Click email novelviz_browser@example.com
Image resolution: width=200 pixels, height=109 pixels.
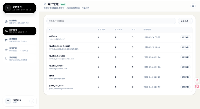pyautogui.click(x=61, y=59)
